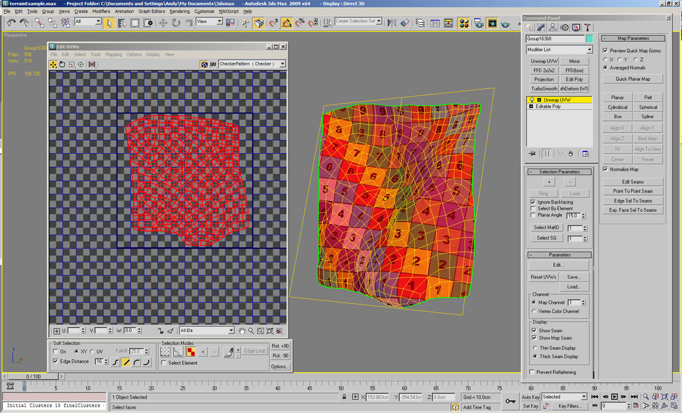Open the Modify tab in Command Panel

coord(541,28)
